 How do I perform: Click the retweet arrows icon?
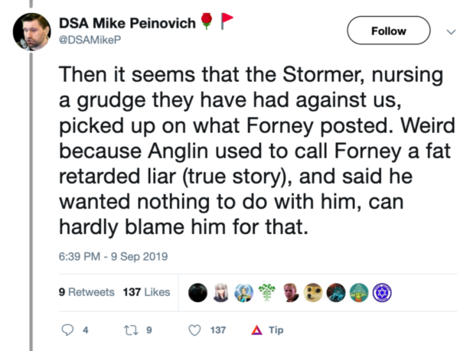pyautogui.click(x=131, y=330)
